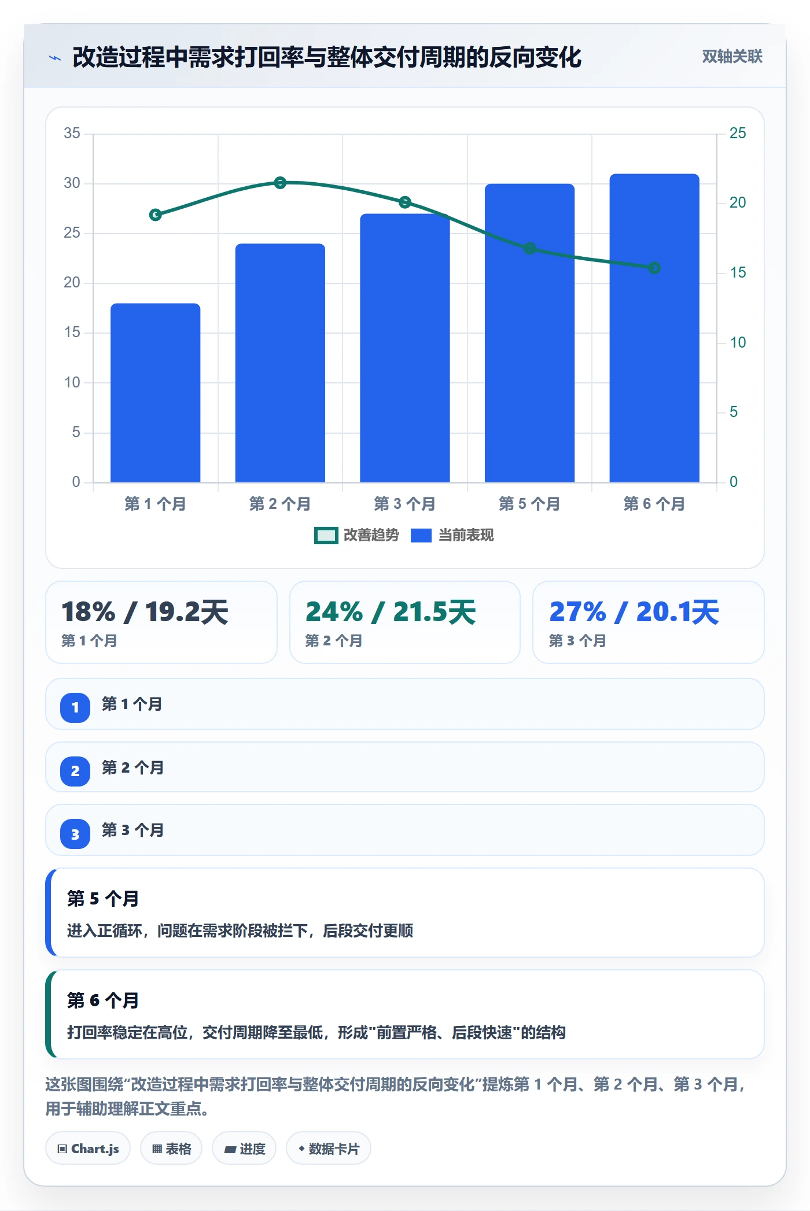This screenshot has width=810, height=1211.
Task: Select the 第 5 个月 blue bar
Action: 529,333
